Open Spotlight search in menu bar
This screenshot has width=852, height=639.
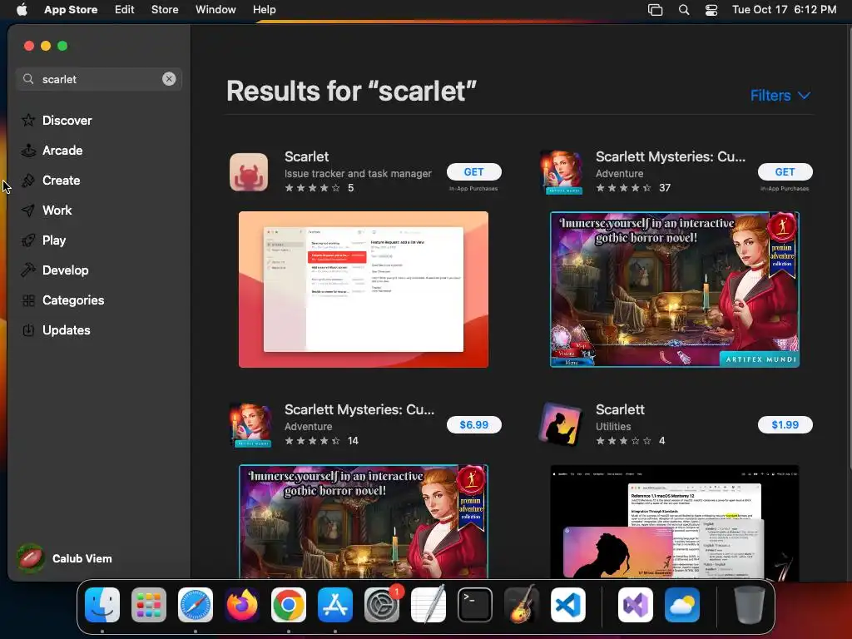pyautogui.click(x=684, y=10)
